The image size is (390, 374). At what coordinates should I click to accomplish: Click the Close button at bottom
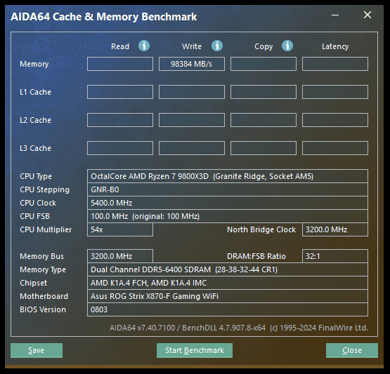tap(352, 350)
